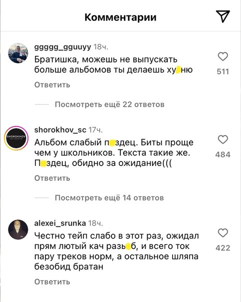Open shorokhov_sc profile avatar with story ring

(x=16, y=138)
